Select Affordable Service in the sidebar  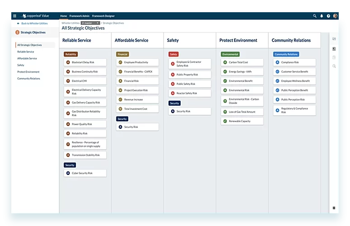27,58
